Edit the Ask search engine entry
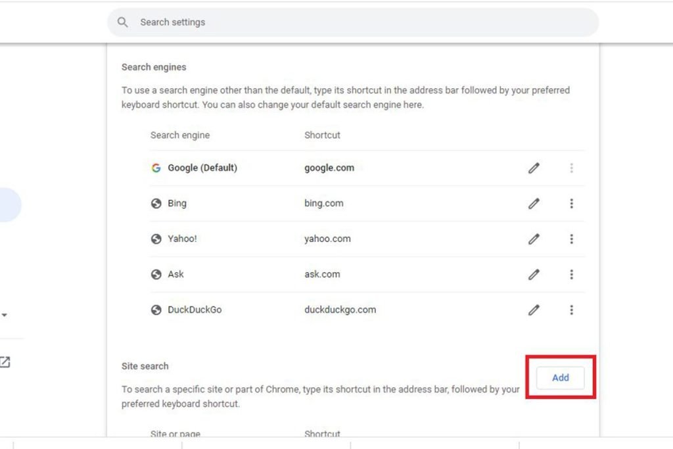This screenshot has width=673, height=449. [534, 274]
